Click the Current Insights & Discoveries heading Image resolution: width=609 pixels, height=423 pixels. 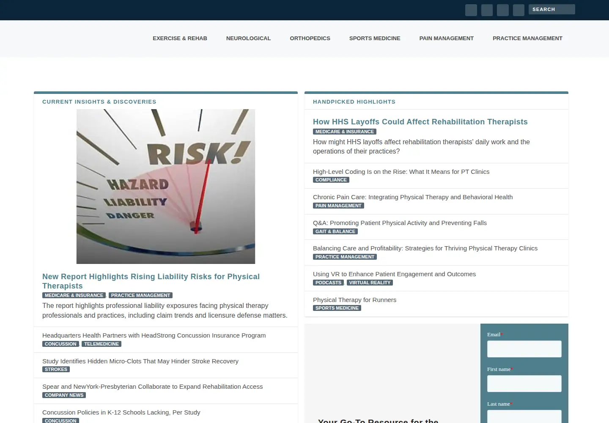pos(99,102)
